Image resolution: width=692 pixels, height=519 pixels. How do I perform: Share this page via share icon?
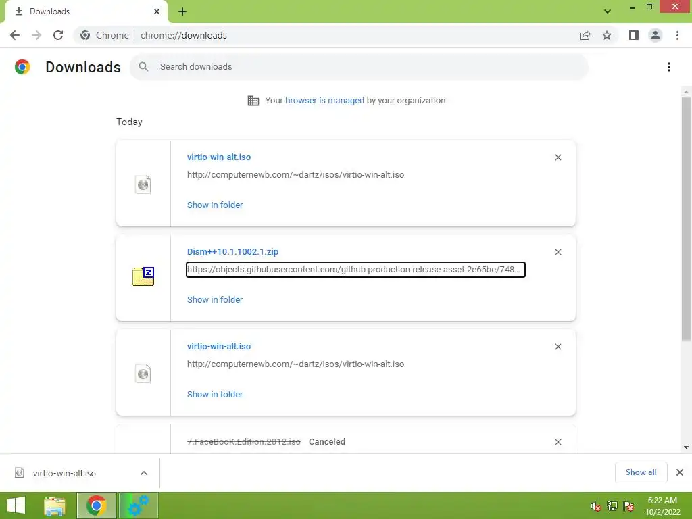pyautogui.click(x=585, y=35)
